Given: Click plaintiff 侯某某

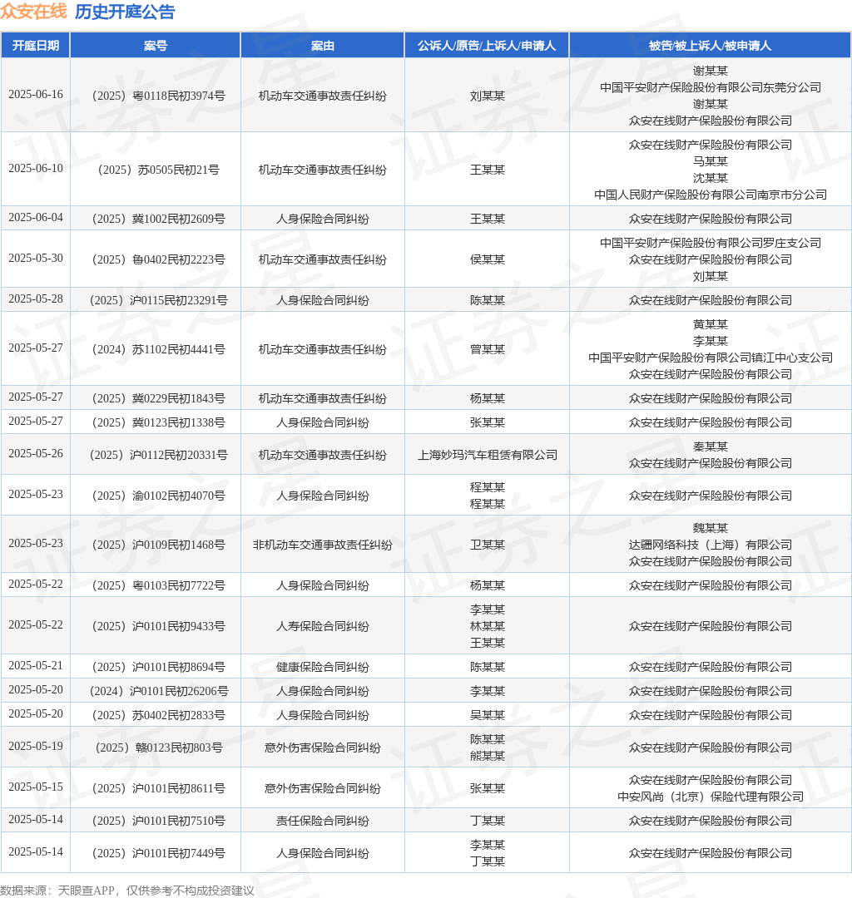Looking at the screenshot, I should (x=487, y=259).
